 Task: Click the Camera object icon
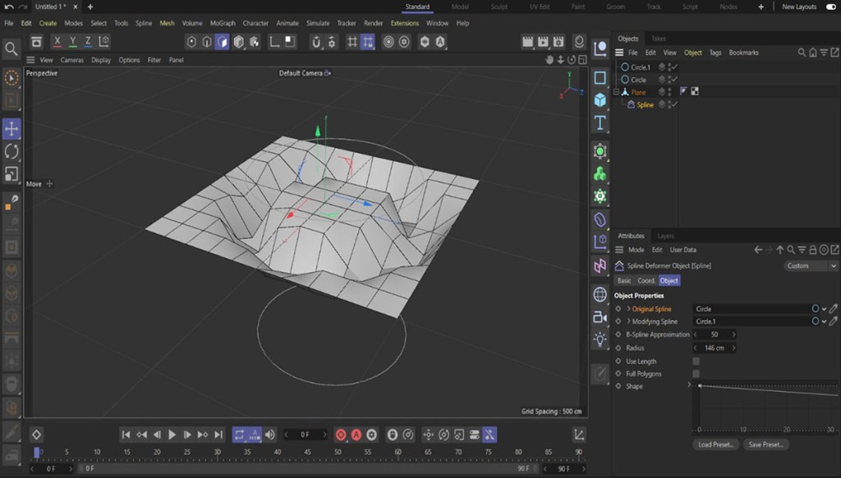600,317
